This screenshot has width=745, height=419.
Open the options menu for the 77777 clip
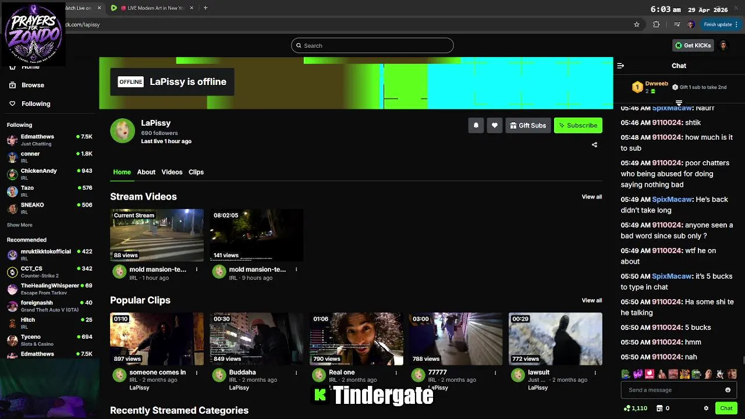pyautogui.click(x=495, y=372)
